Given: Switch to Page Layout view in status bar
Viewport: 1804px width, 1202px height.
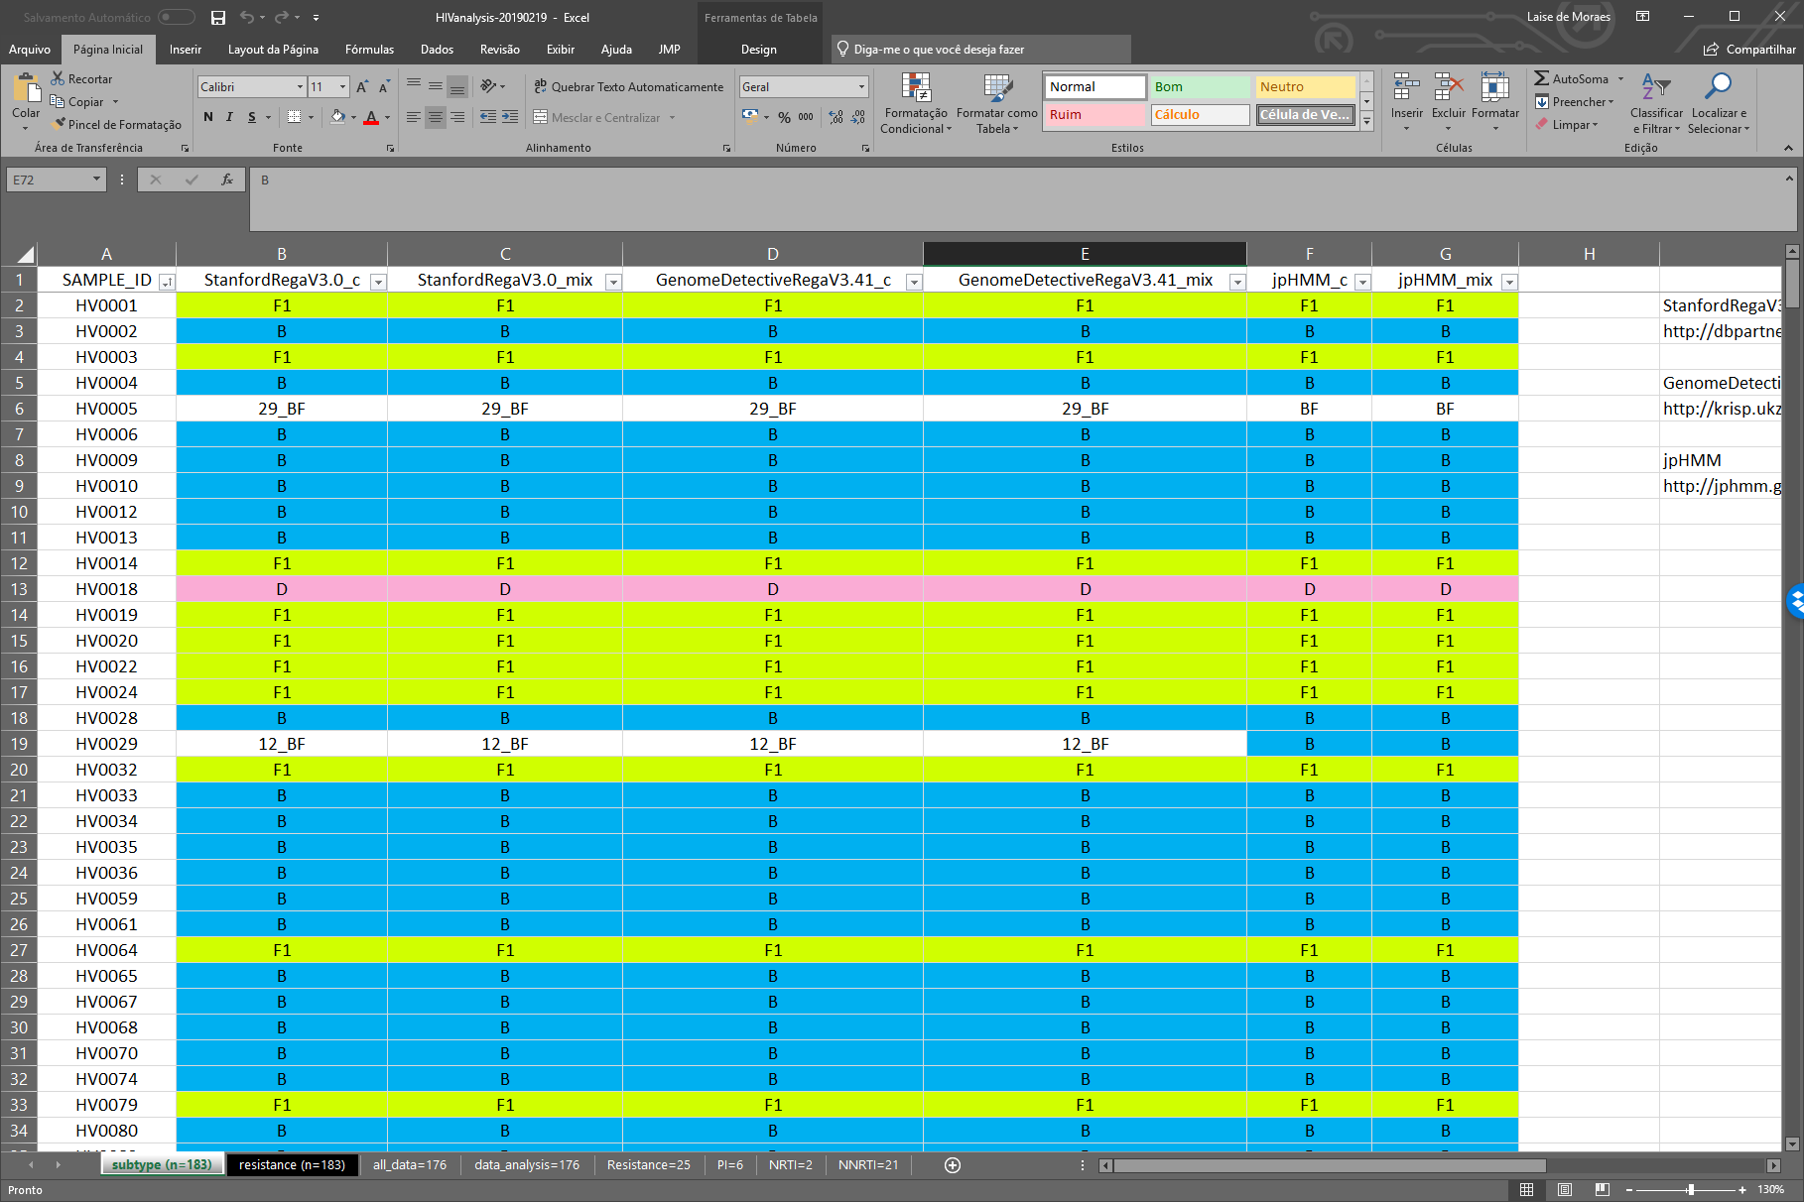Looking at the screenshot, I should tap(1565, 1189).
